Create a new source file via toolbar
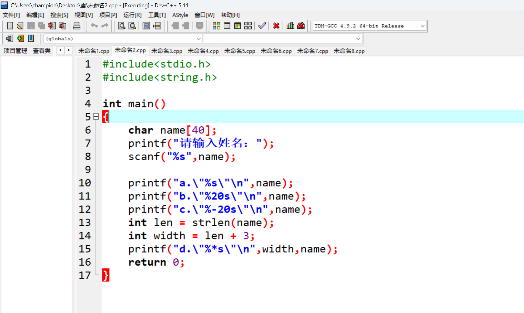This screenshot has width=524, height=313. pyautogui.click(x=10, y=26)
